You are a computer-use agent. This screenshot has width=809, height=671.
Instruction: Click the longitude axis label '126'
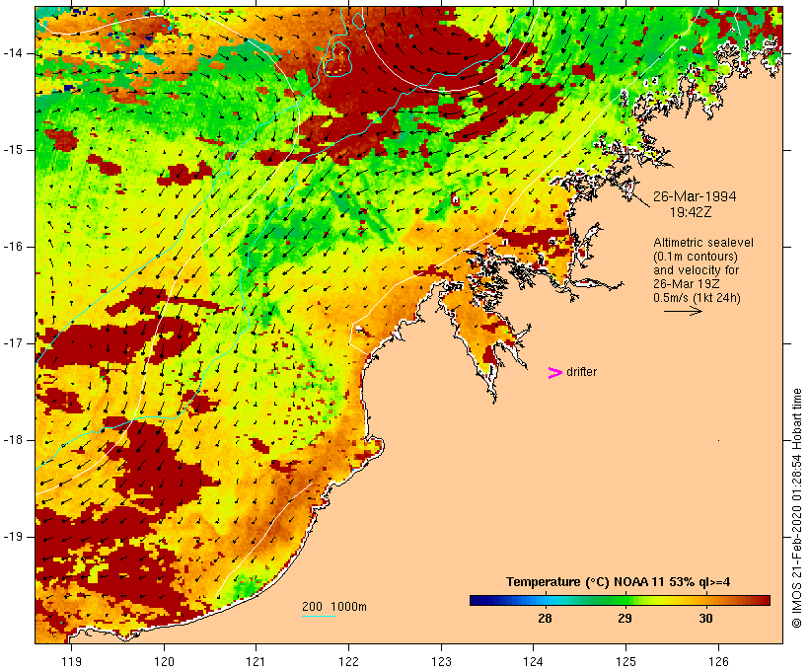(x=718, y=661)
